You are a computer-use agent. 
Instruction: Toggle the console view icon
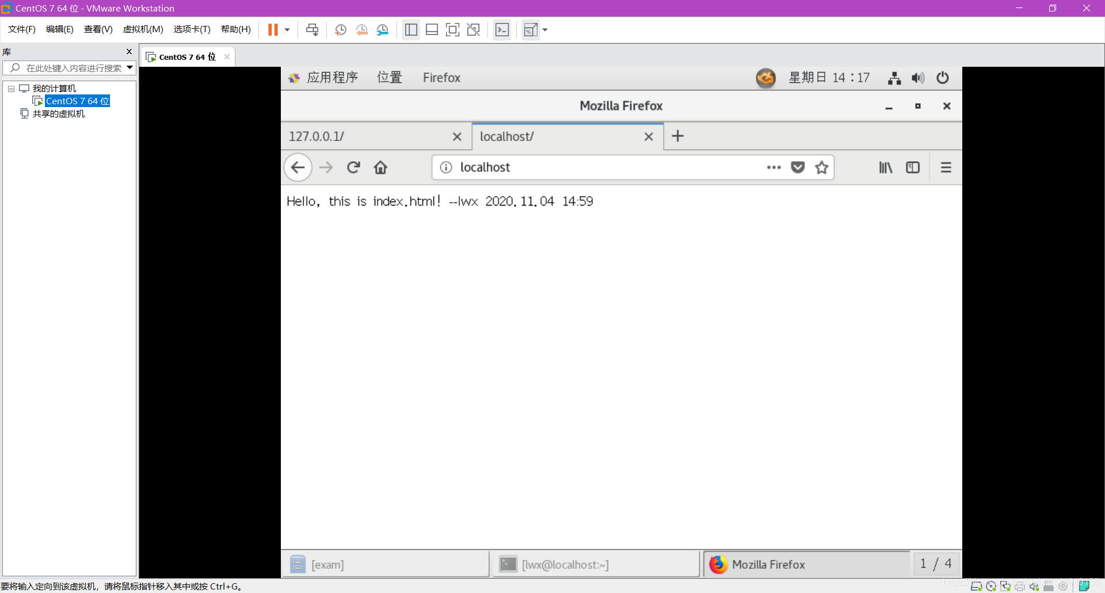point(502,30)
